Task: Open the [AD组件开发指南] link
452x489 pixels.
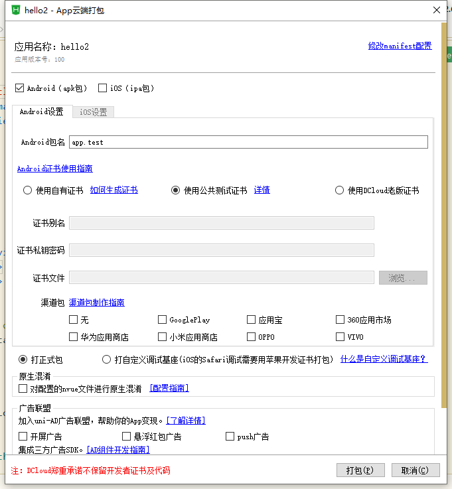Action: tap(118, 450)
